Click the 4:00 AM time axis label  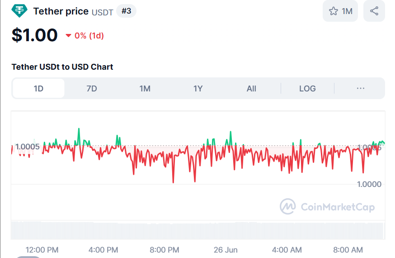[287, 250]
